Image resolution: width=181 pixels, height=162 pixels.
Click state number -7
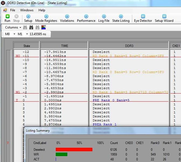[x=25, y=72]
